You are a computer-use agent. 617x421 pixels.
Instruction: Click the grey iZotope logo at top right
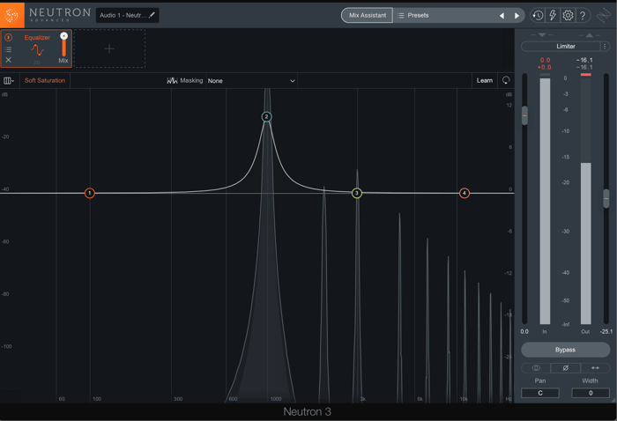tap(604, 15)
